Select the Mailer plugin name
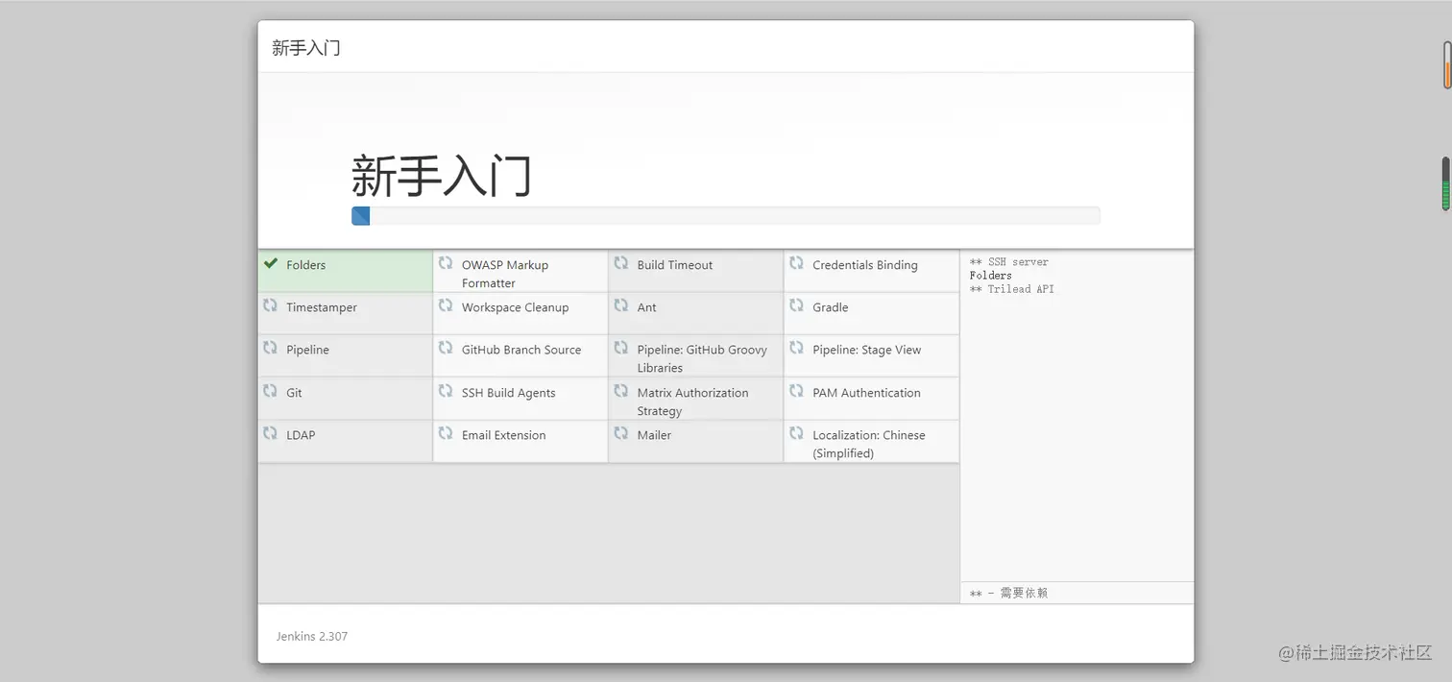 655,435
